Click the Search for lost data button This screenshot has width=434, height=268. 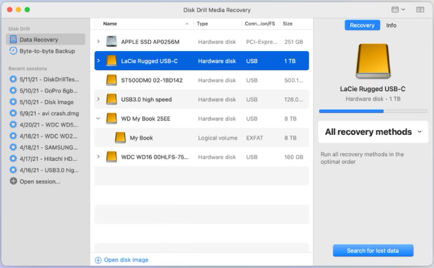coord(373,251)
